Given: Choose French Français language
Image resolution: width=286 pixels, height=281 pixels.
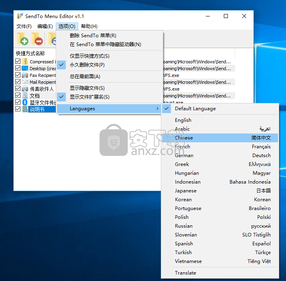Looking at the screenshot, I should coord(220,147).
